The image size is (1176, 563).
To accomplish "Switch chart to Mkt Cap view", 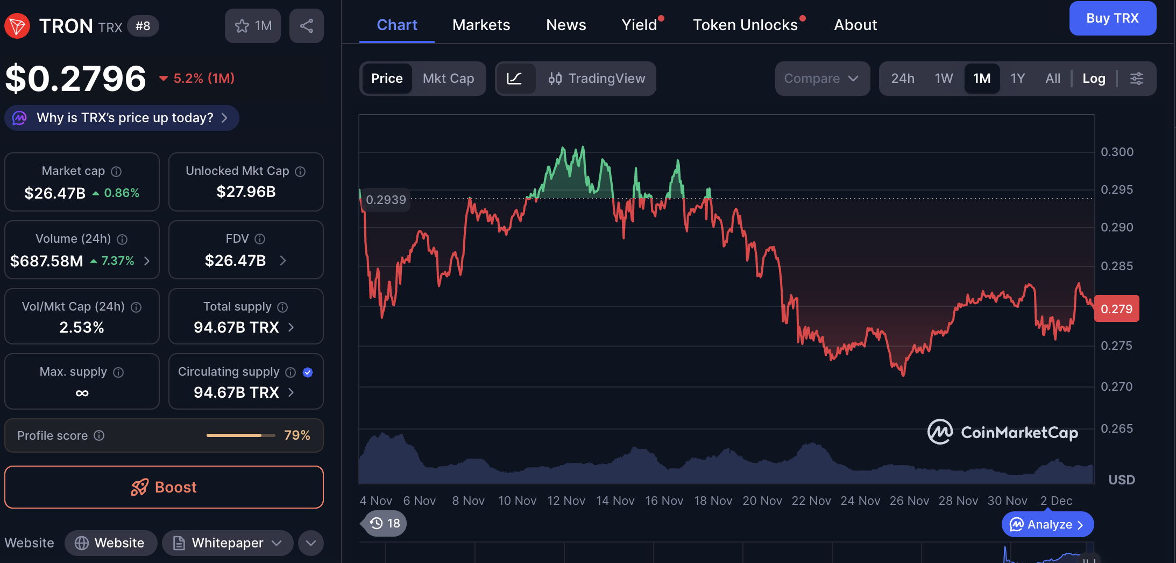I will pos(448,79).
